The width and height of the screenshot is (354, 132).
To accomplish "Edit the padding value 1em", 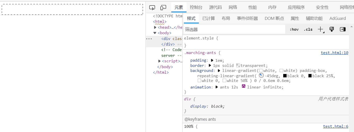I will pyautogui.click(x=219, y=60).
